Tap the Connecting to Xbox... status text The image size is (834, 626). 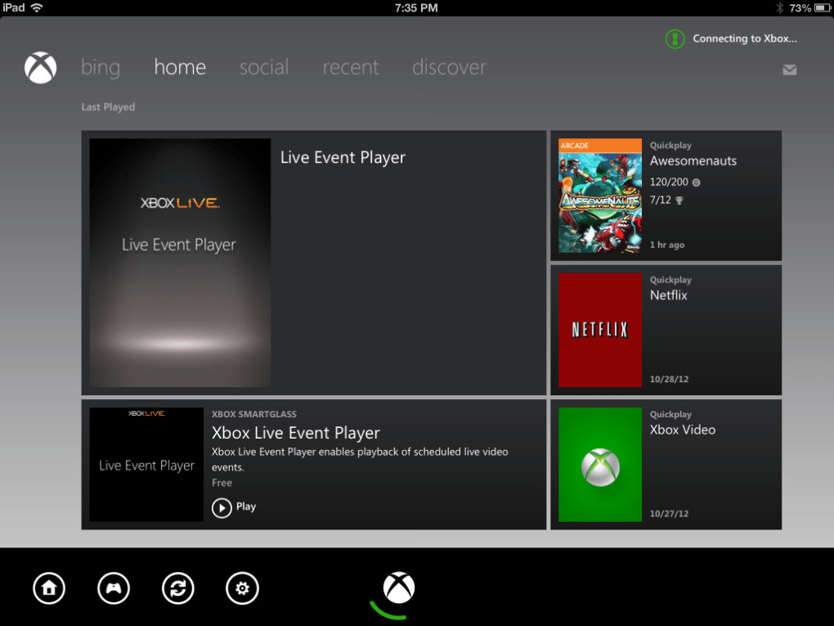click(745, 38)
